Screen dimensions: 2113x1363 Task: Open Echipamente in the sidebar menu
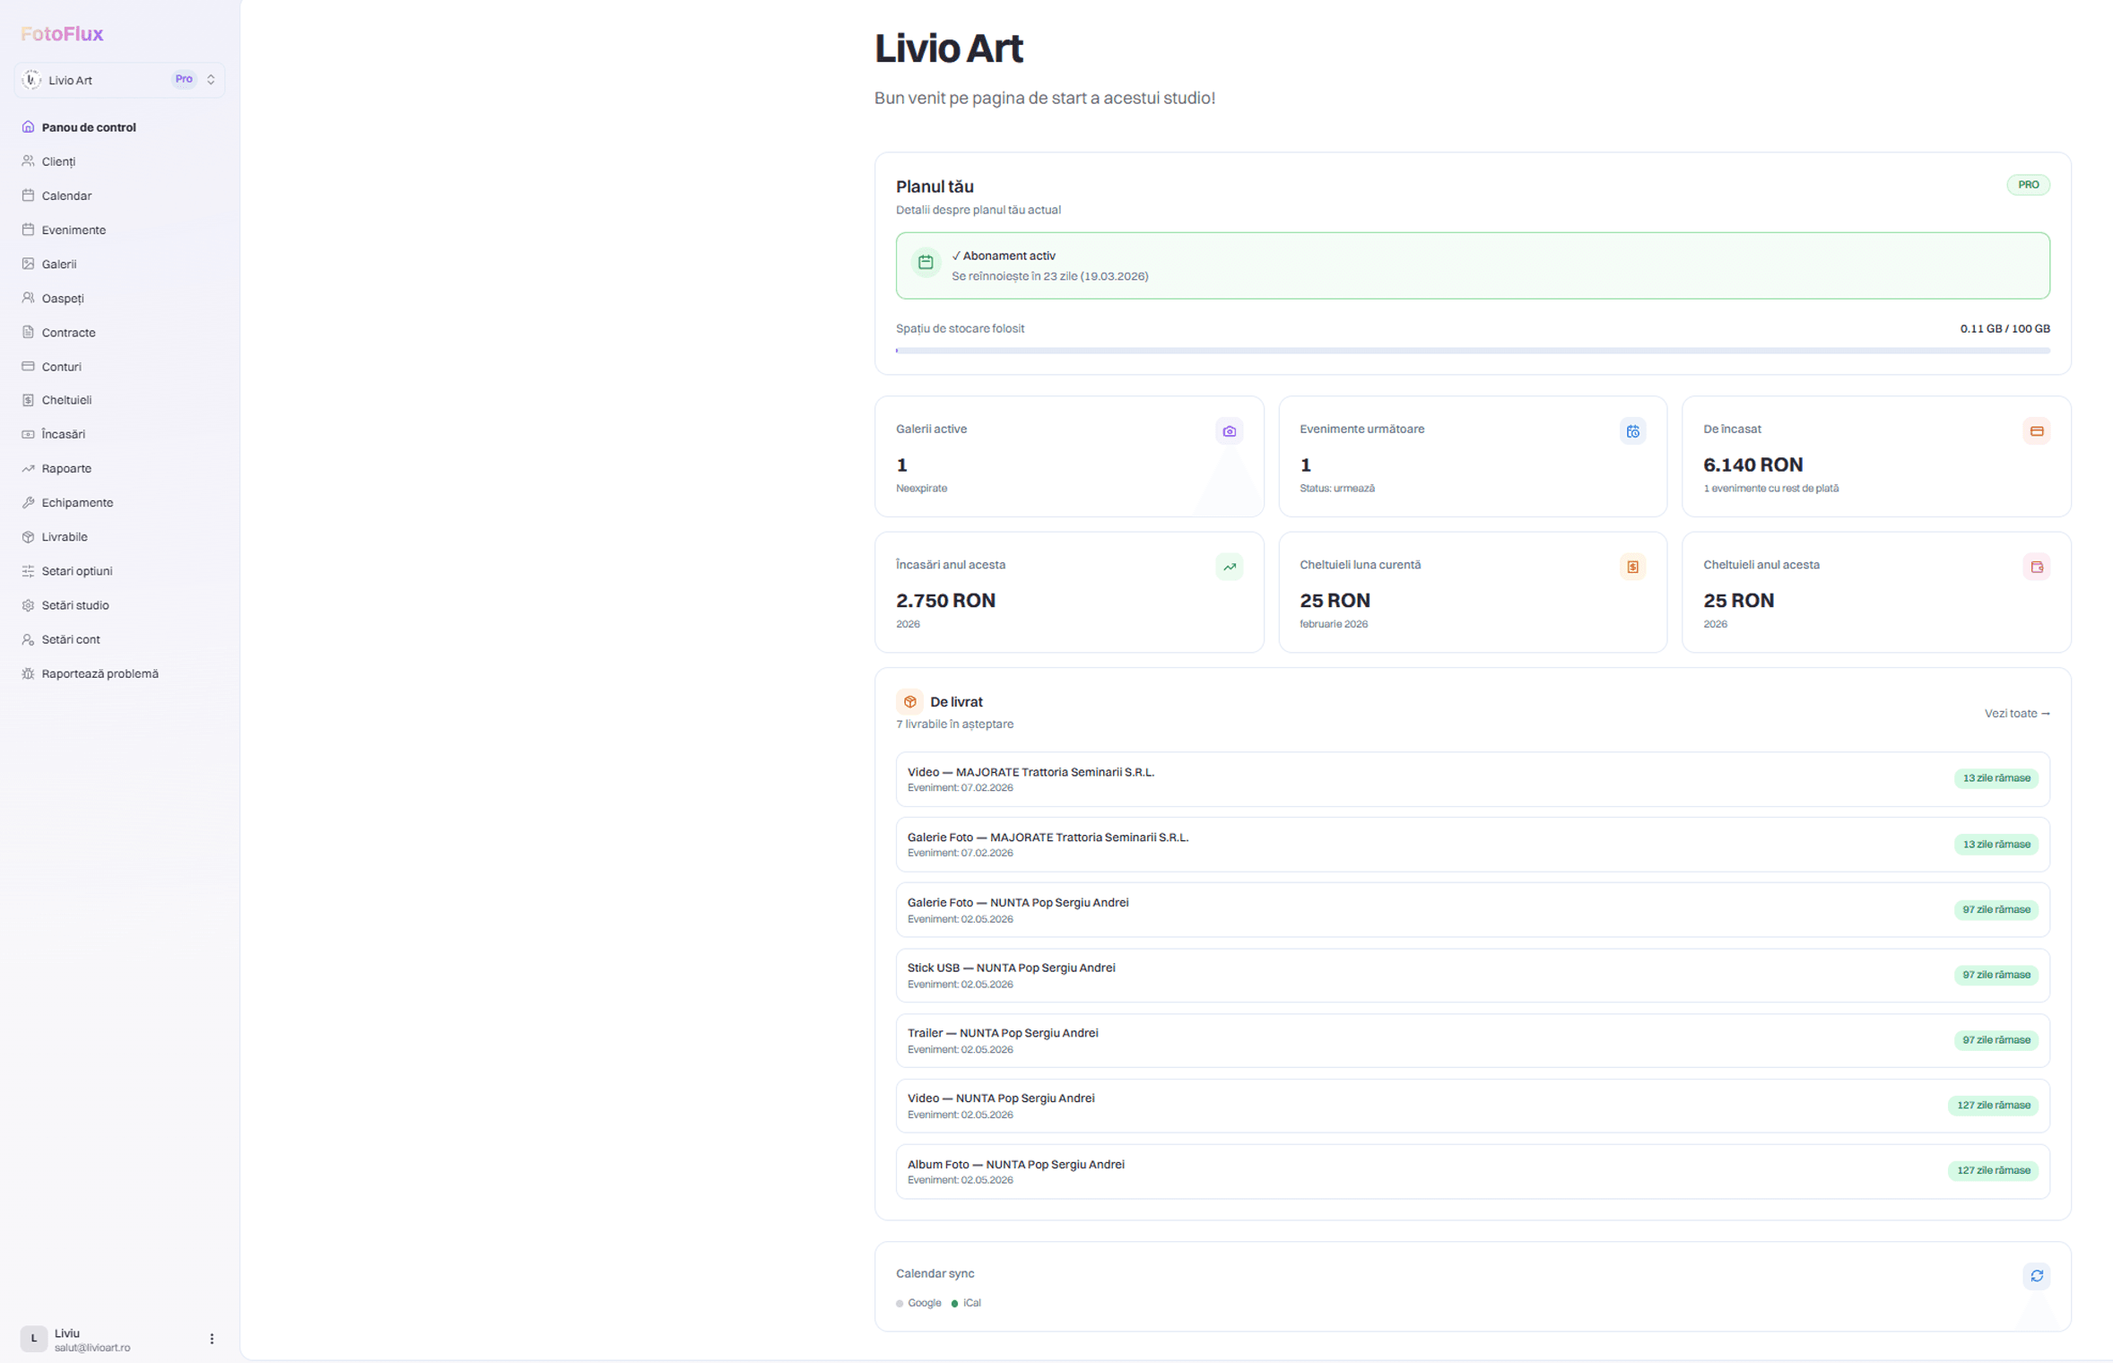[x=77, y=503]
